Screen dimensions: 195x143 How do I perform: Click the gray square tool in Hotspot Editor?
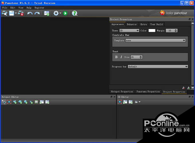36,102
